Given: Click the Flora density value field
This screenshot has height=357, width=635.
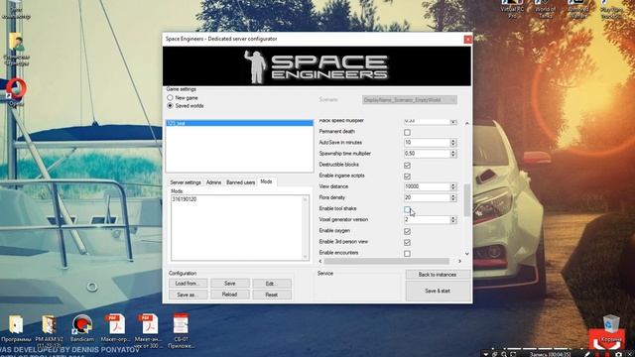Looking at the screenshot, I should point(428,197).
